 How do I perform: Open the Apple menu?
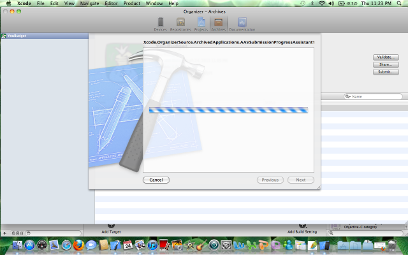(9, 3)
